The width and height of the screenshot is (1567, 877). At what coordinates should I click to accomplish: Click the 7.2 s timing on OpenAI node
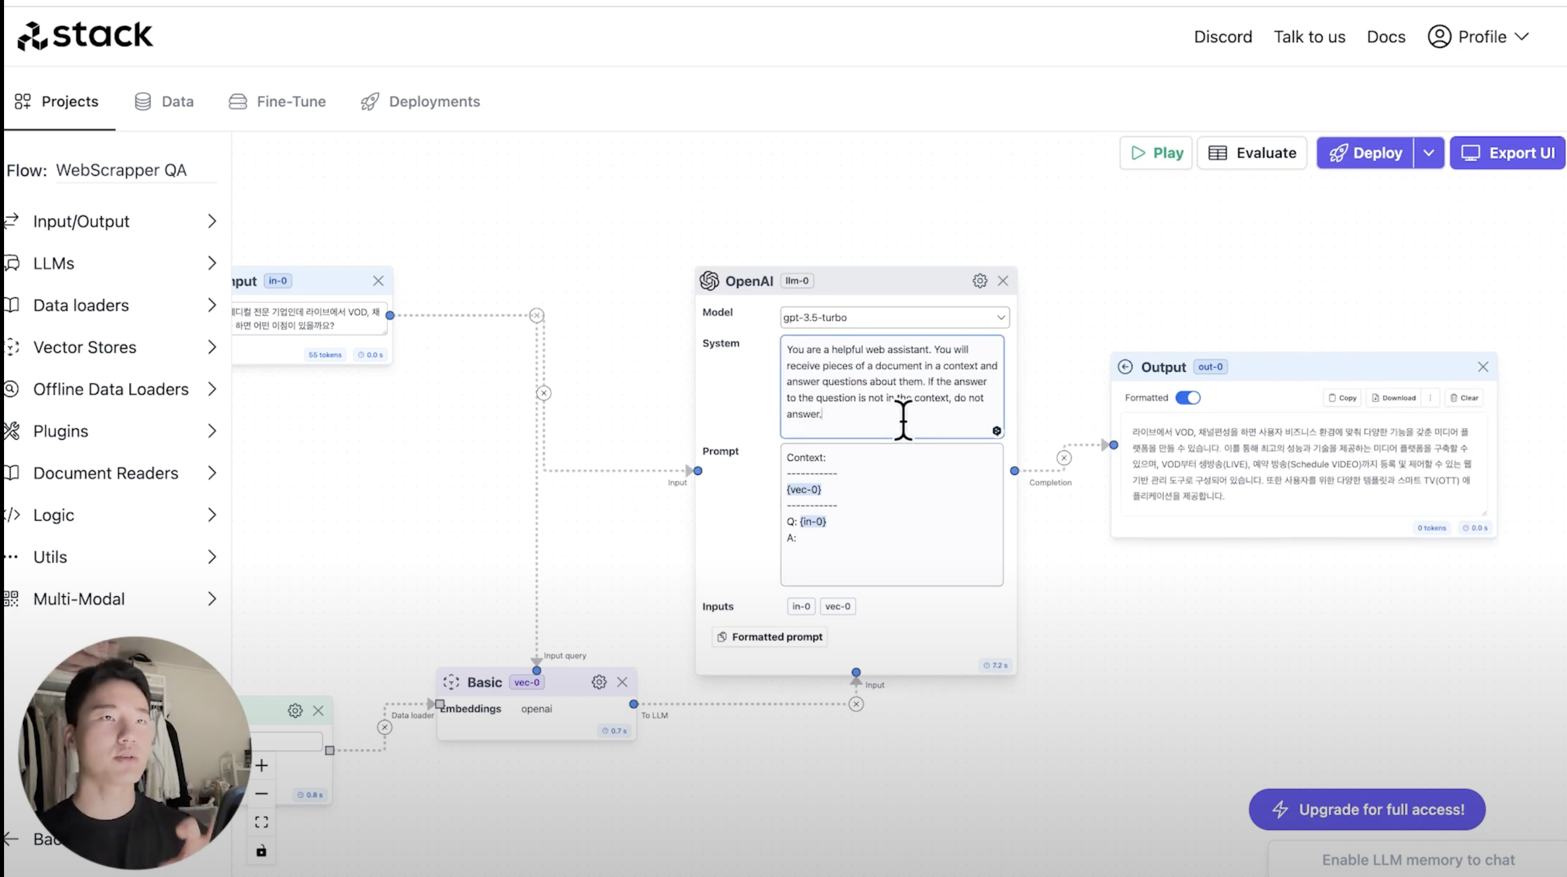pyautogui.click(x=995, y=666)
